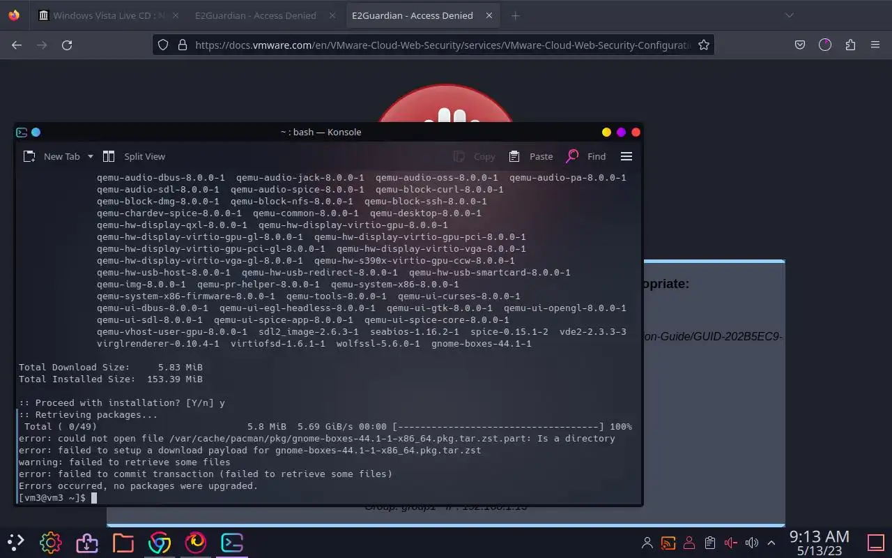892x558 pixels.
Task: Close the active E2Guardian tab
Action: tap(489, 15)
